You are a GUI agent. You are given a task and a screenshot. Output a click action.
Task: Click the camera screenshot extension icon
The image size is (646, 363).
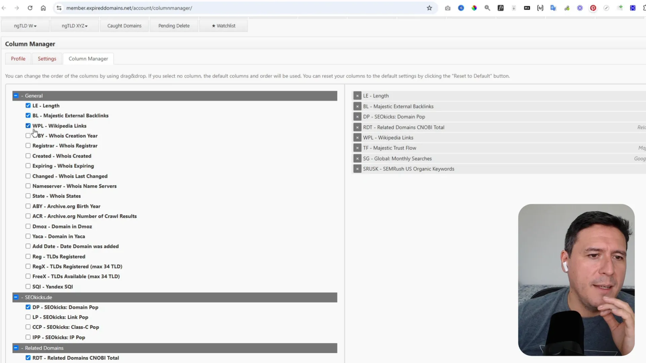pos(447,8)
